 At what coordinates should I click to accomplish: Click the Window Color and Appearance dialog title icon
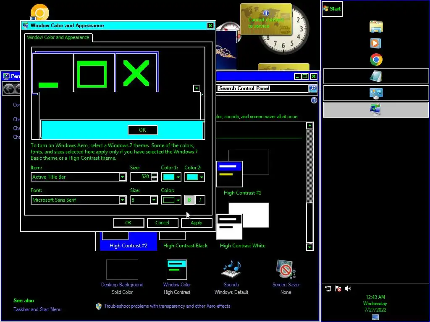pyautogui.click(x=26, y=26)
